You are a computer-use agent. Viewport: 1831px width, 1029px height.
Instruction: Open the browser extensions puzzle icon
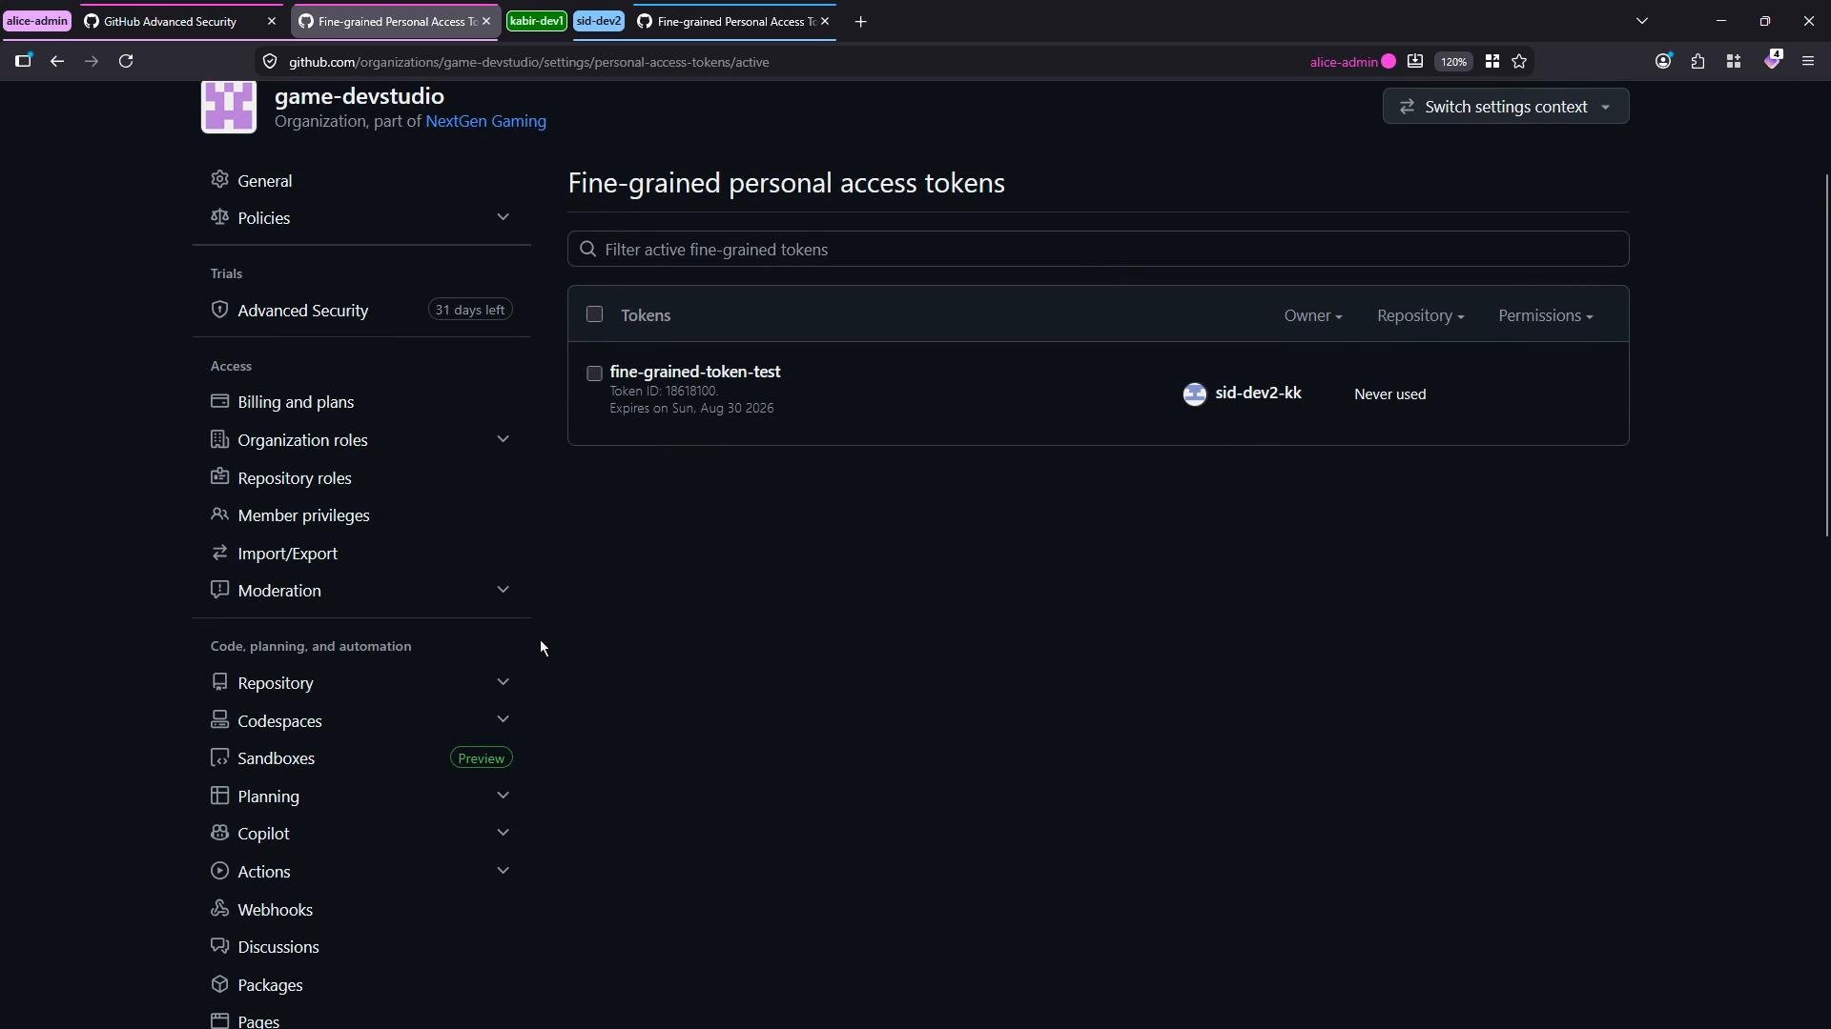(1697, 61)
